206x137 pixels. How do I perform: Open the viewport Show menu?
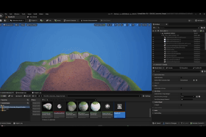(23, 25)
